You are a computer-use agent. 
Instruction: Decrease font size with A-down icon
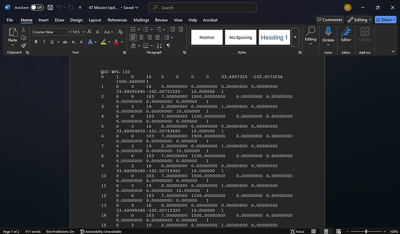click(x=98, y=32)
